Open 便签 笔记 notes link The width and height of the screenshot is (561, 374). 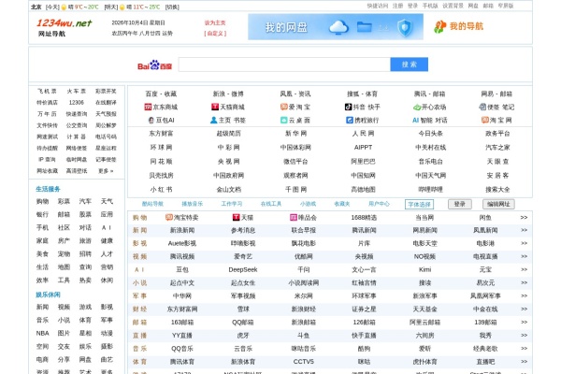tap(496, 107)
